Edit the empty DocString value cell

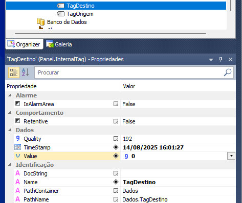(178, 173)
